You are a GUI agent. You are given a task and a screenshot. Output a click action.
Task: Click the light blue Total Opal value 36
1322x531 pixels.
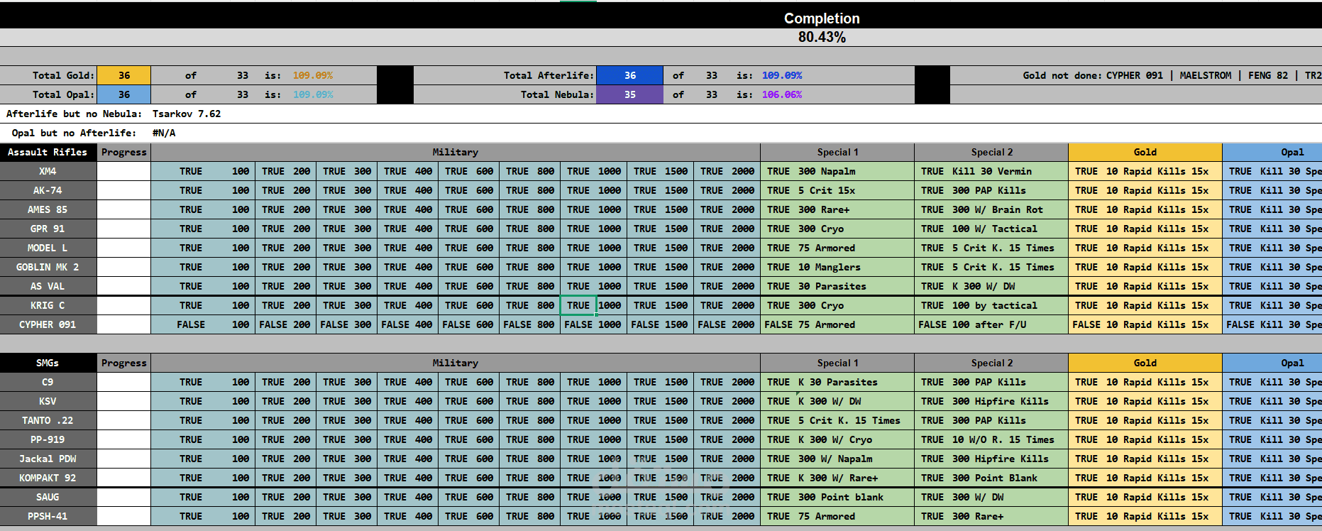[123, 94]
